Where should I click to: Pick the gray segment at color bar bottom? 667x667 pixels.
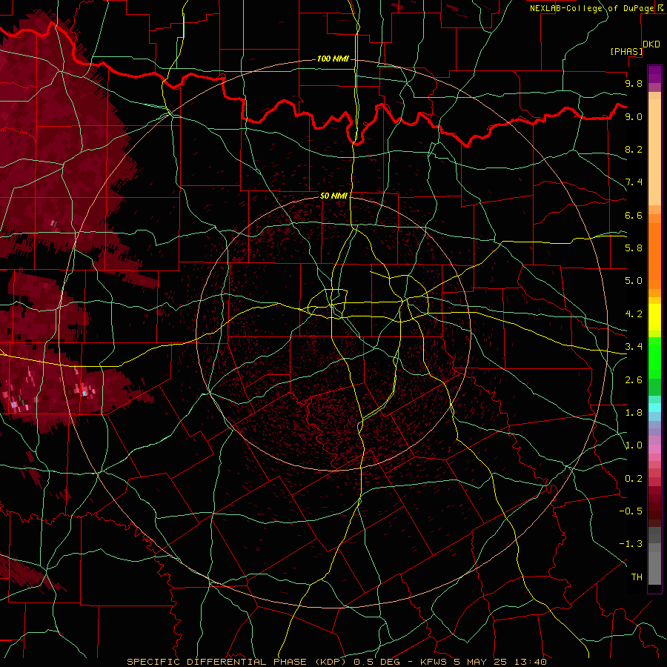[x=654, y=568]
